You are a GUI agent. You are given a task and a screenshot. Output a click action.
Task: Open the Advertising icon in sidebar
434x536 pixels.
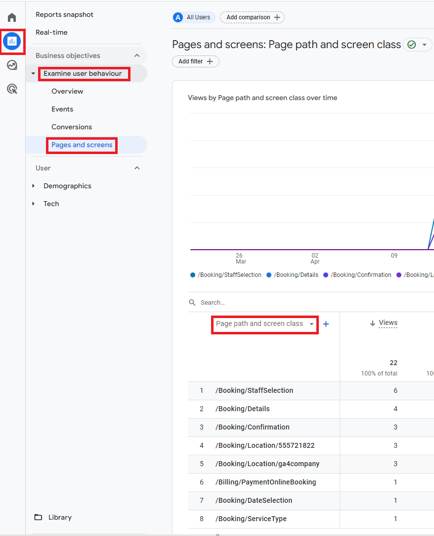pos(12,89)
